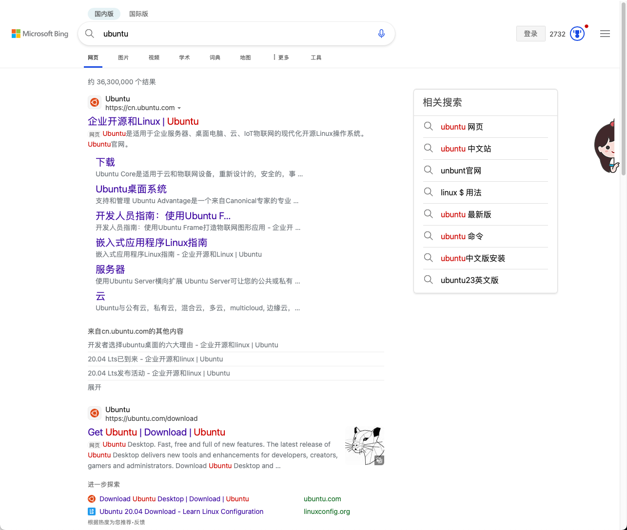This screenshot has height=530, width=627.
Task: Open '20.04 Lts发布活动' link
Action: point(159,373)
